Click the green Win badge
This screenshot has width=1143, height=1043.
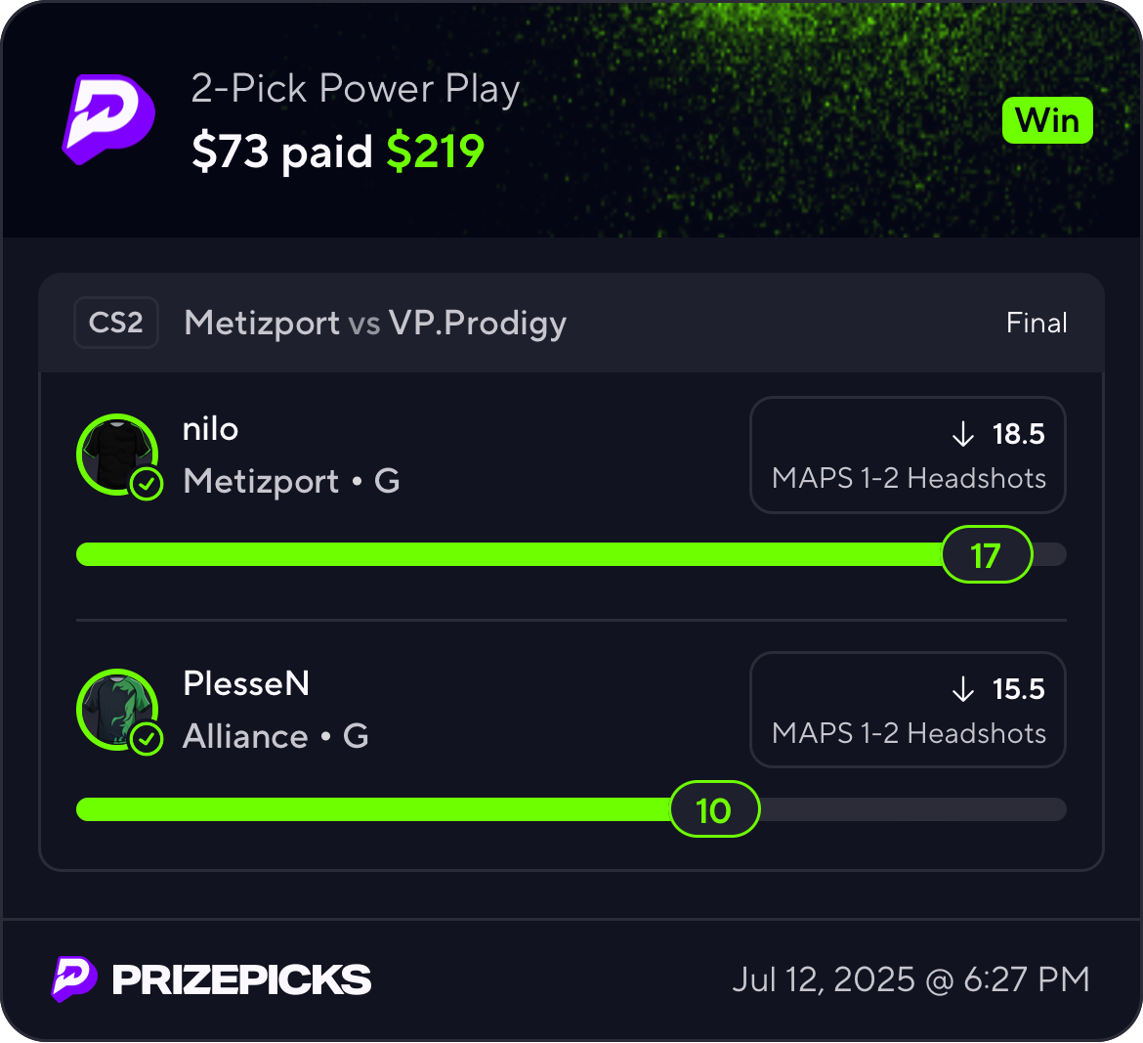point(1047,121)
